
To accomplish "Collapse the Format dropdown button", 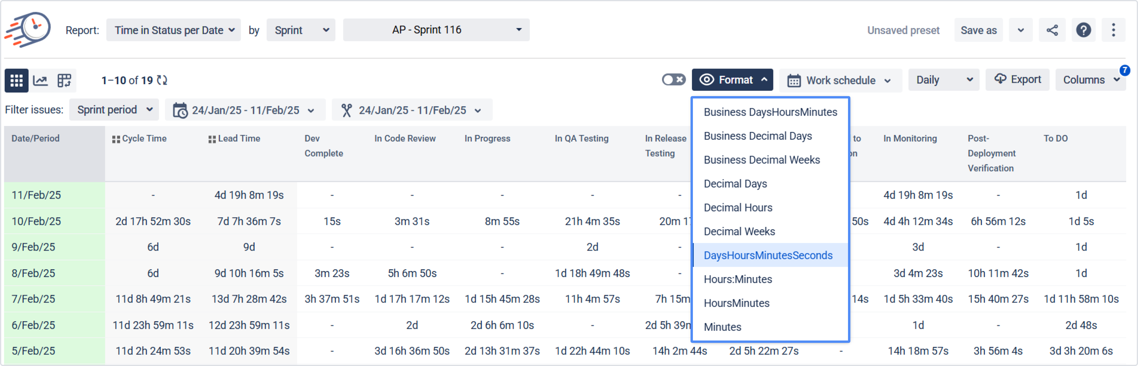I will [x=732, y=80].
